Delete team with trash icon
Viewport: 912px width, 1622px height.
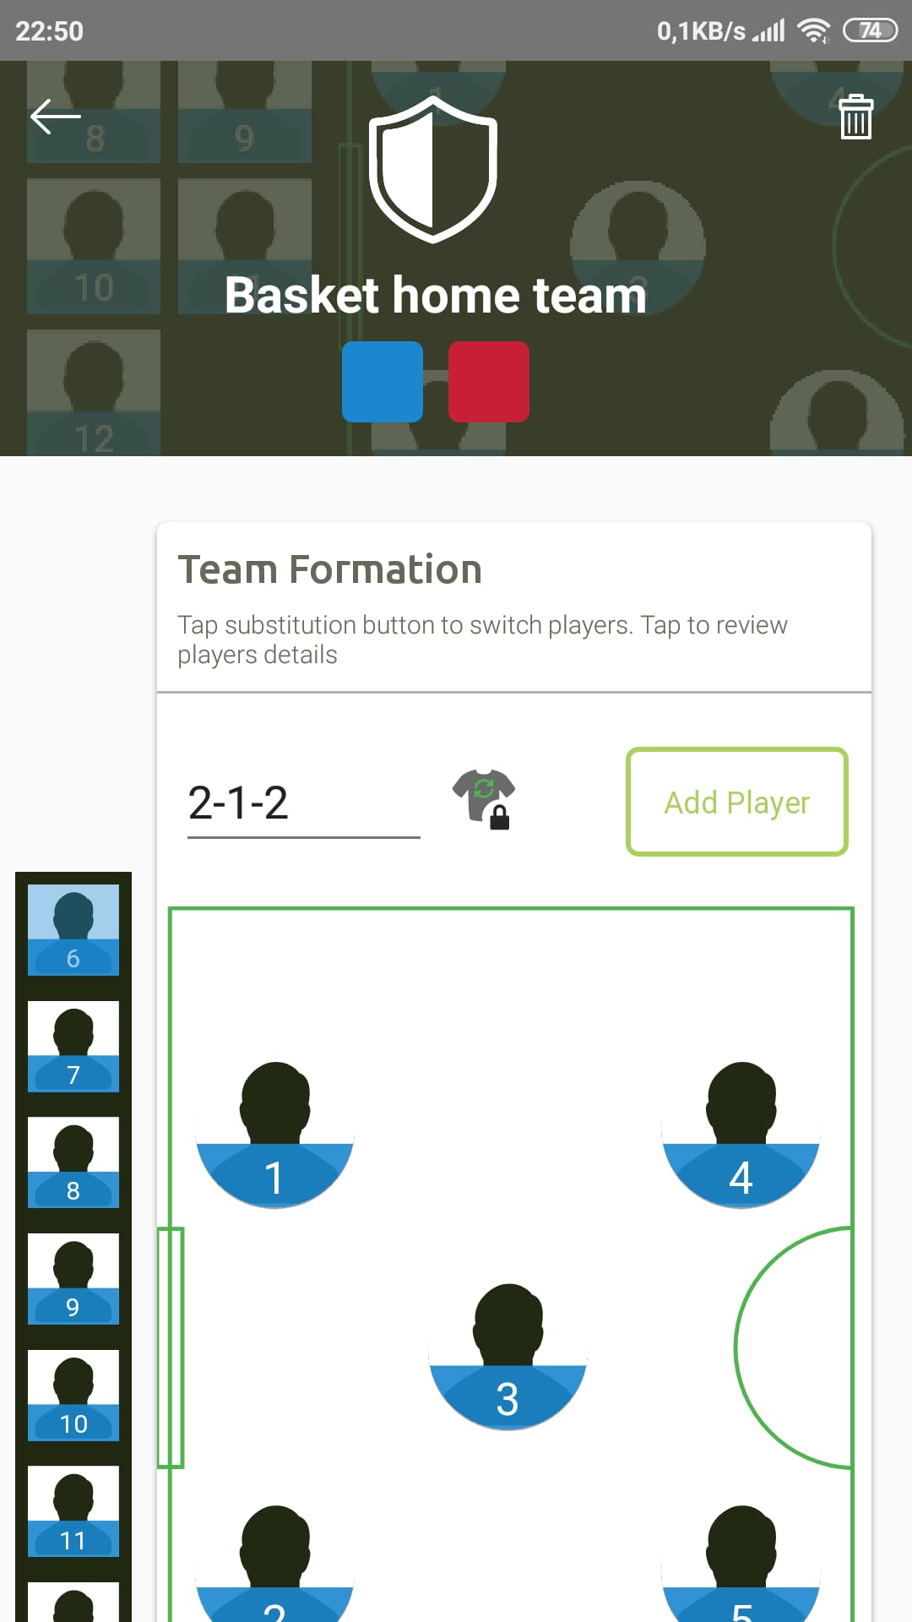click(x=855, y=117)
